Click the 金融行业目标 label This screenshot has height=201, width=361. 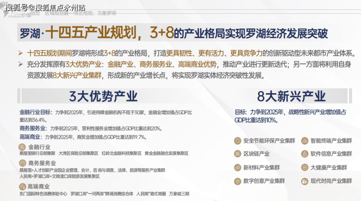[36, 112]
